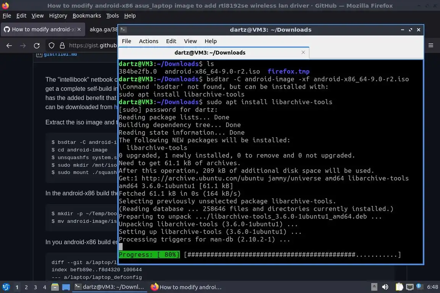Open Firefox Tools menu
This screenshot has height=293, width=440.
113,16
